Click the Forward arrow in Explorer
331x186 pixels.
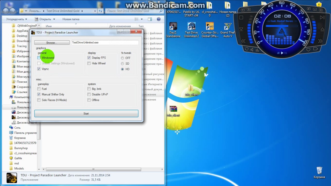tap(12, 11)
